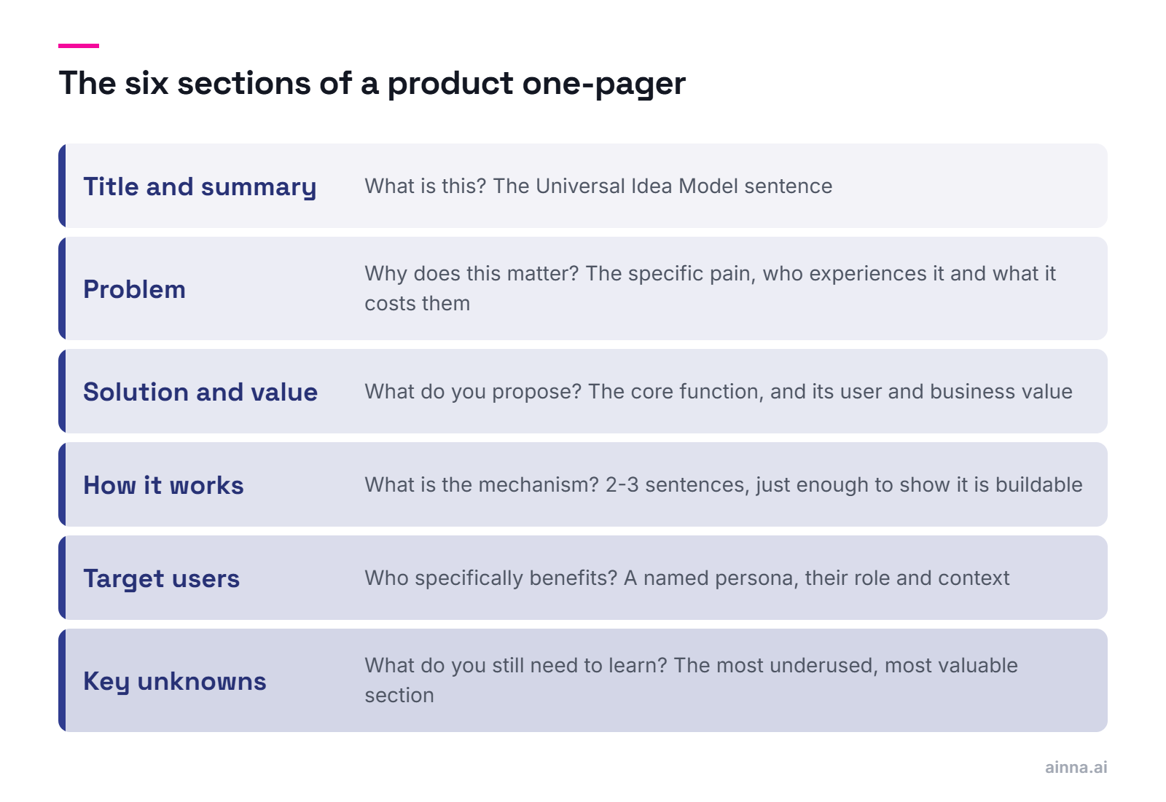Image resolution: width=1166 pixels, height=802 pixels.
Task: Click the blue edge bar of Problem row
Action: (62, 288)
